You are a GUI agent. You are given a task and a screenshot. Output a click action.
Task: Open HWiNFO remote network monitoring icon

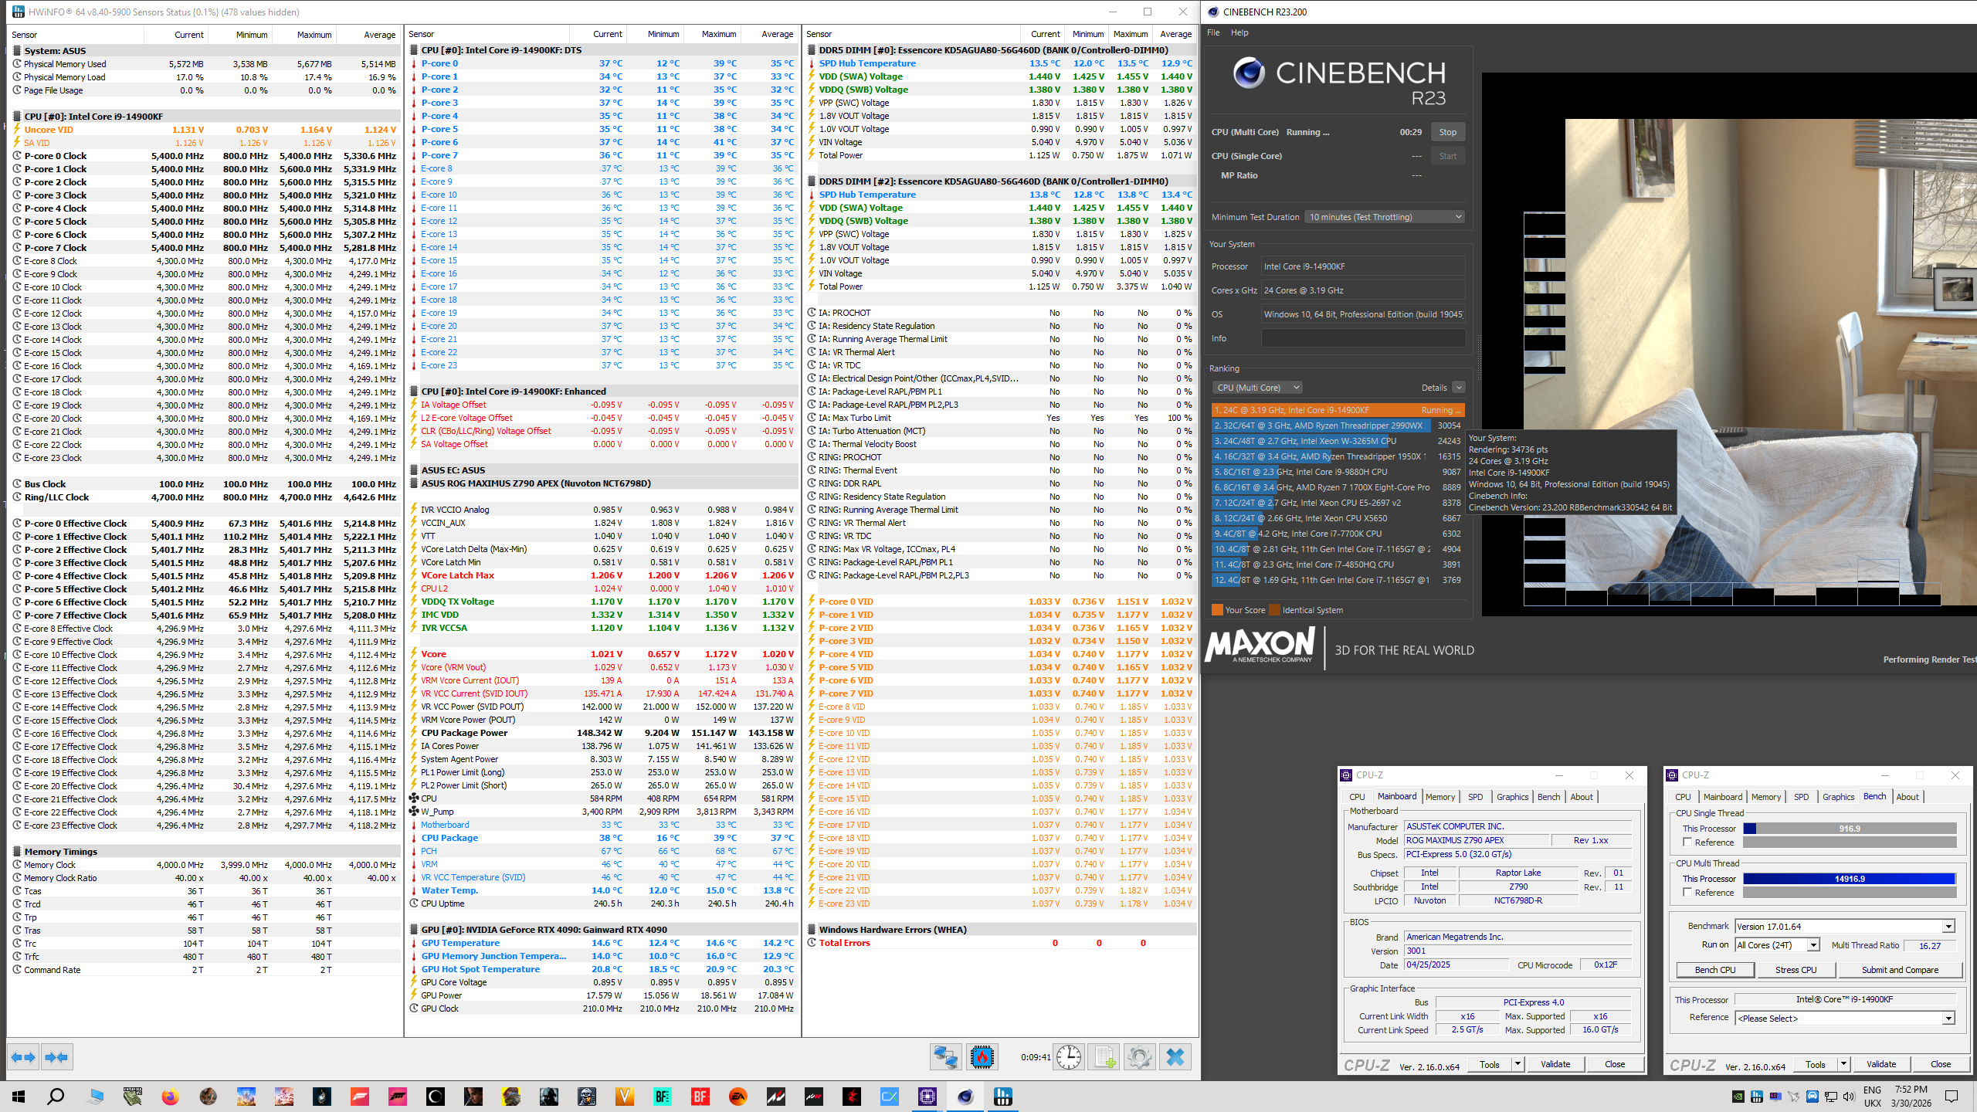pos(945,1057)
